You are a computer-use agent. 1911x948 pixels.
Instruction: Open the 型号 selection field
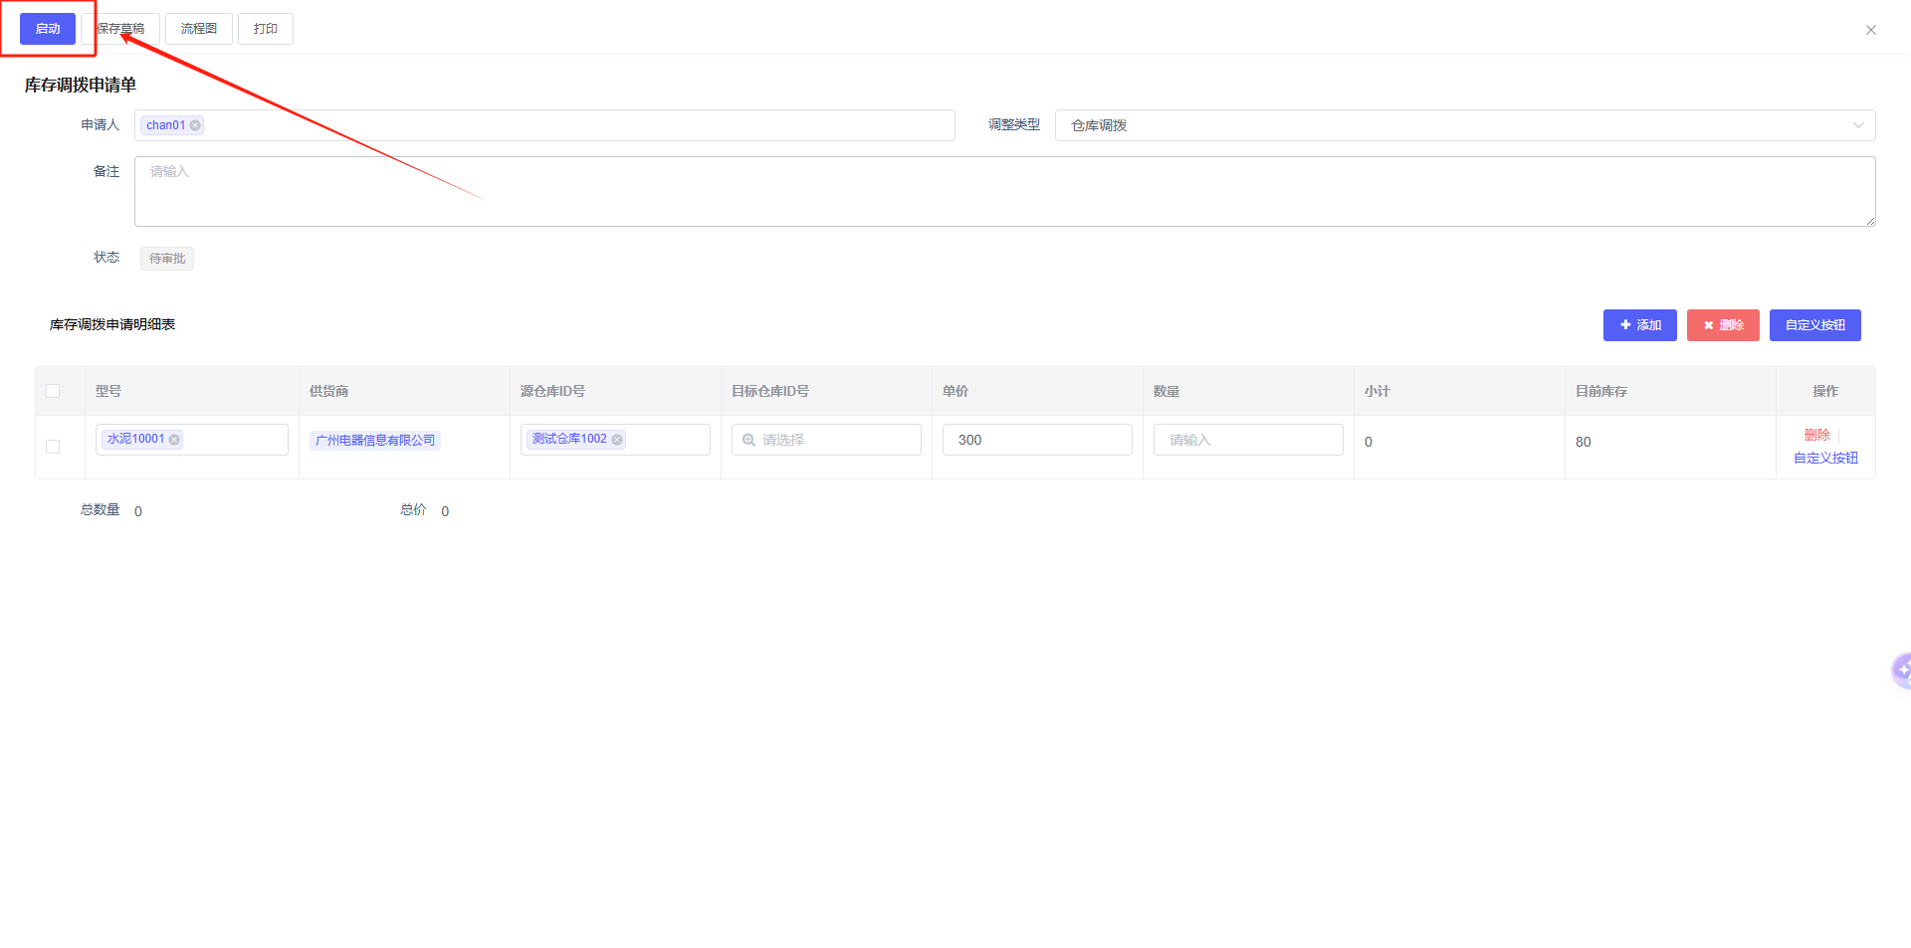[234, 440]
